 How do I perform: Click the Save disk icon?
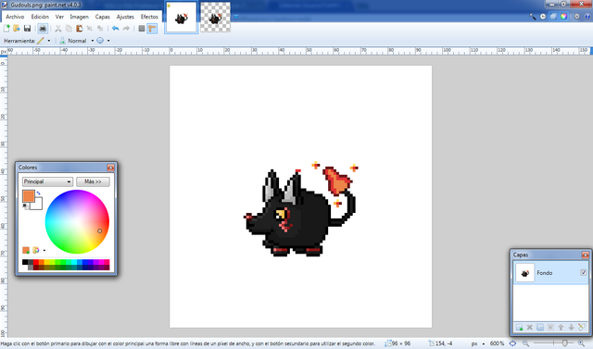coord(27,29)
